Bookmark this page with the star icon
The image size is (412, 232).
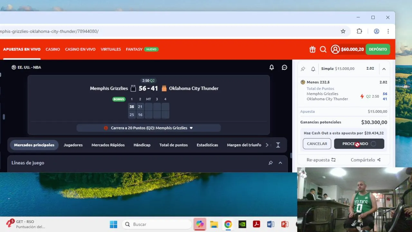point(343,31)
